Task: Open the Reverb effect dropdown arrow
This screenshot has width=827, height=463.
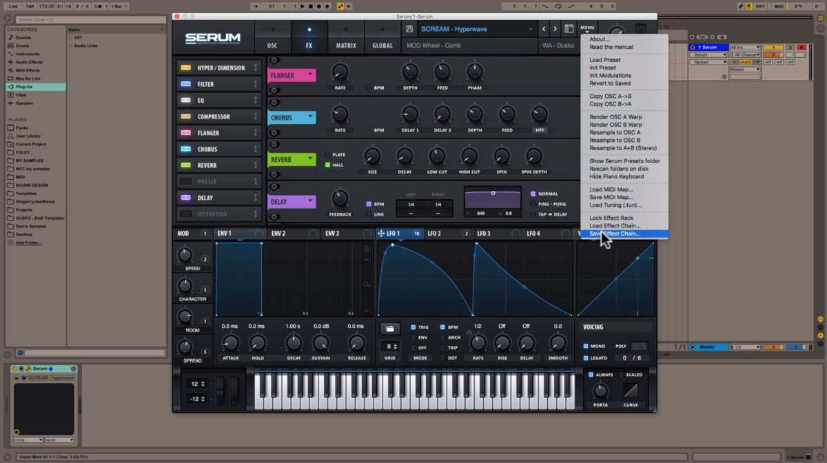Action: (310, 158)
